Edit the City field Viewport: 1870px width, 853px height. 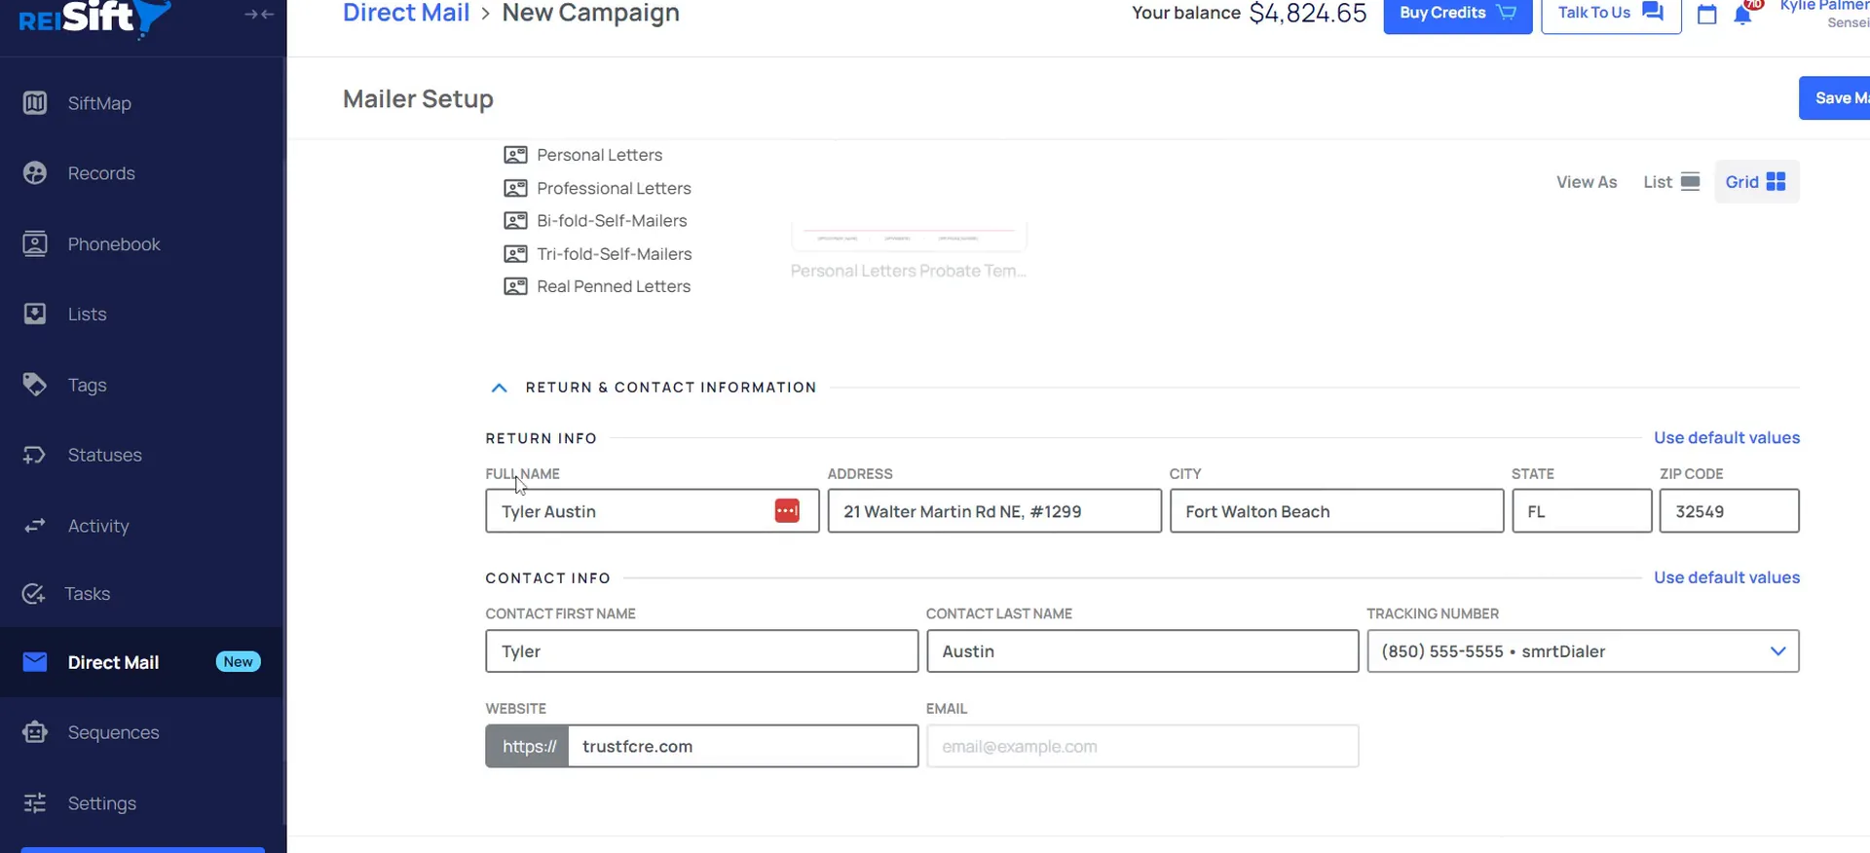1336,511
